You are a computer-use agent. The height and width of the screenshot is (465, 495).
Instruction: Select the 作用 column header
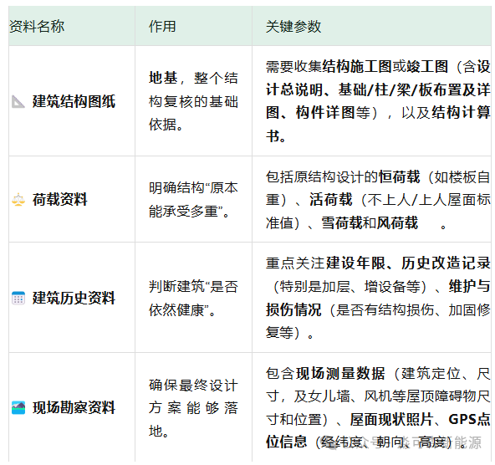[162, 26]
